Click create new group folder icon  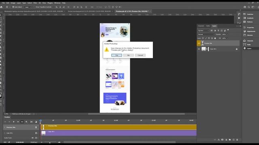(x=230, y=140)
